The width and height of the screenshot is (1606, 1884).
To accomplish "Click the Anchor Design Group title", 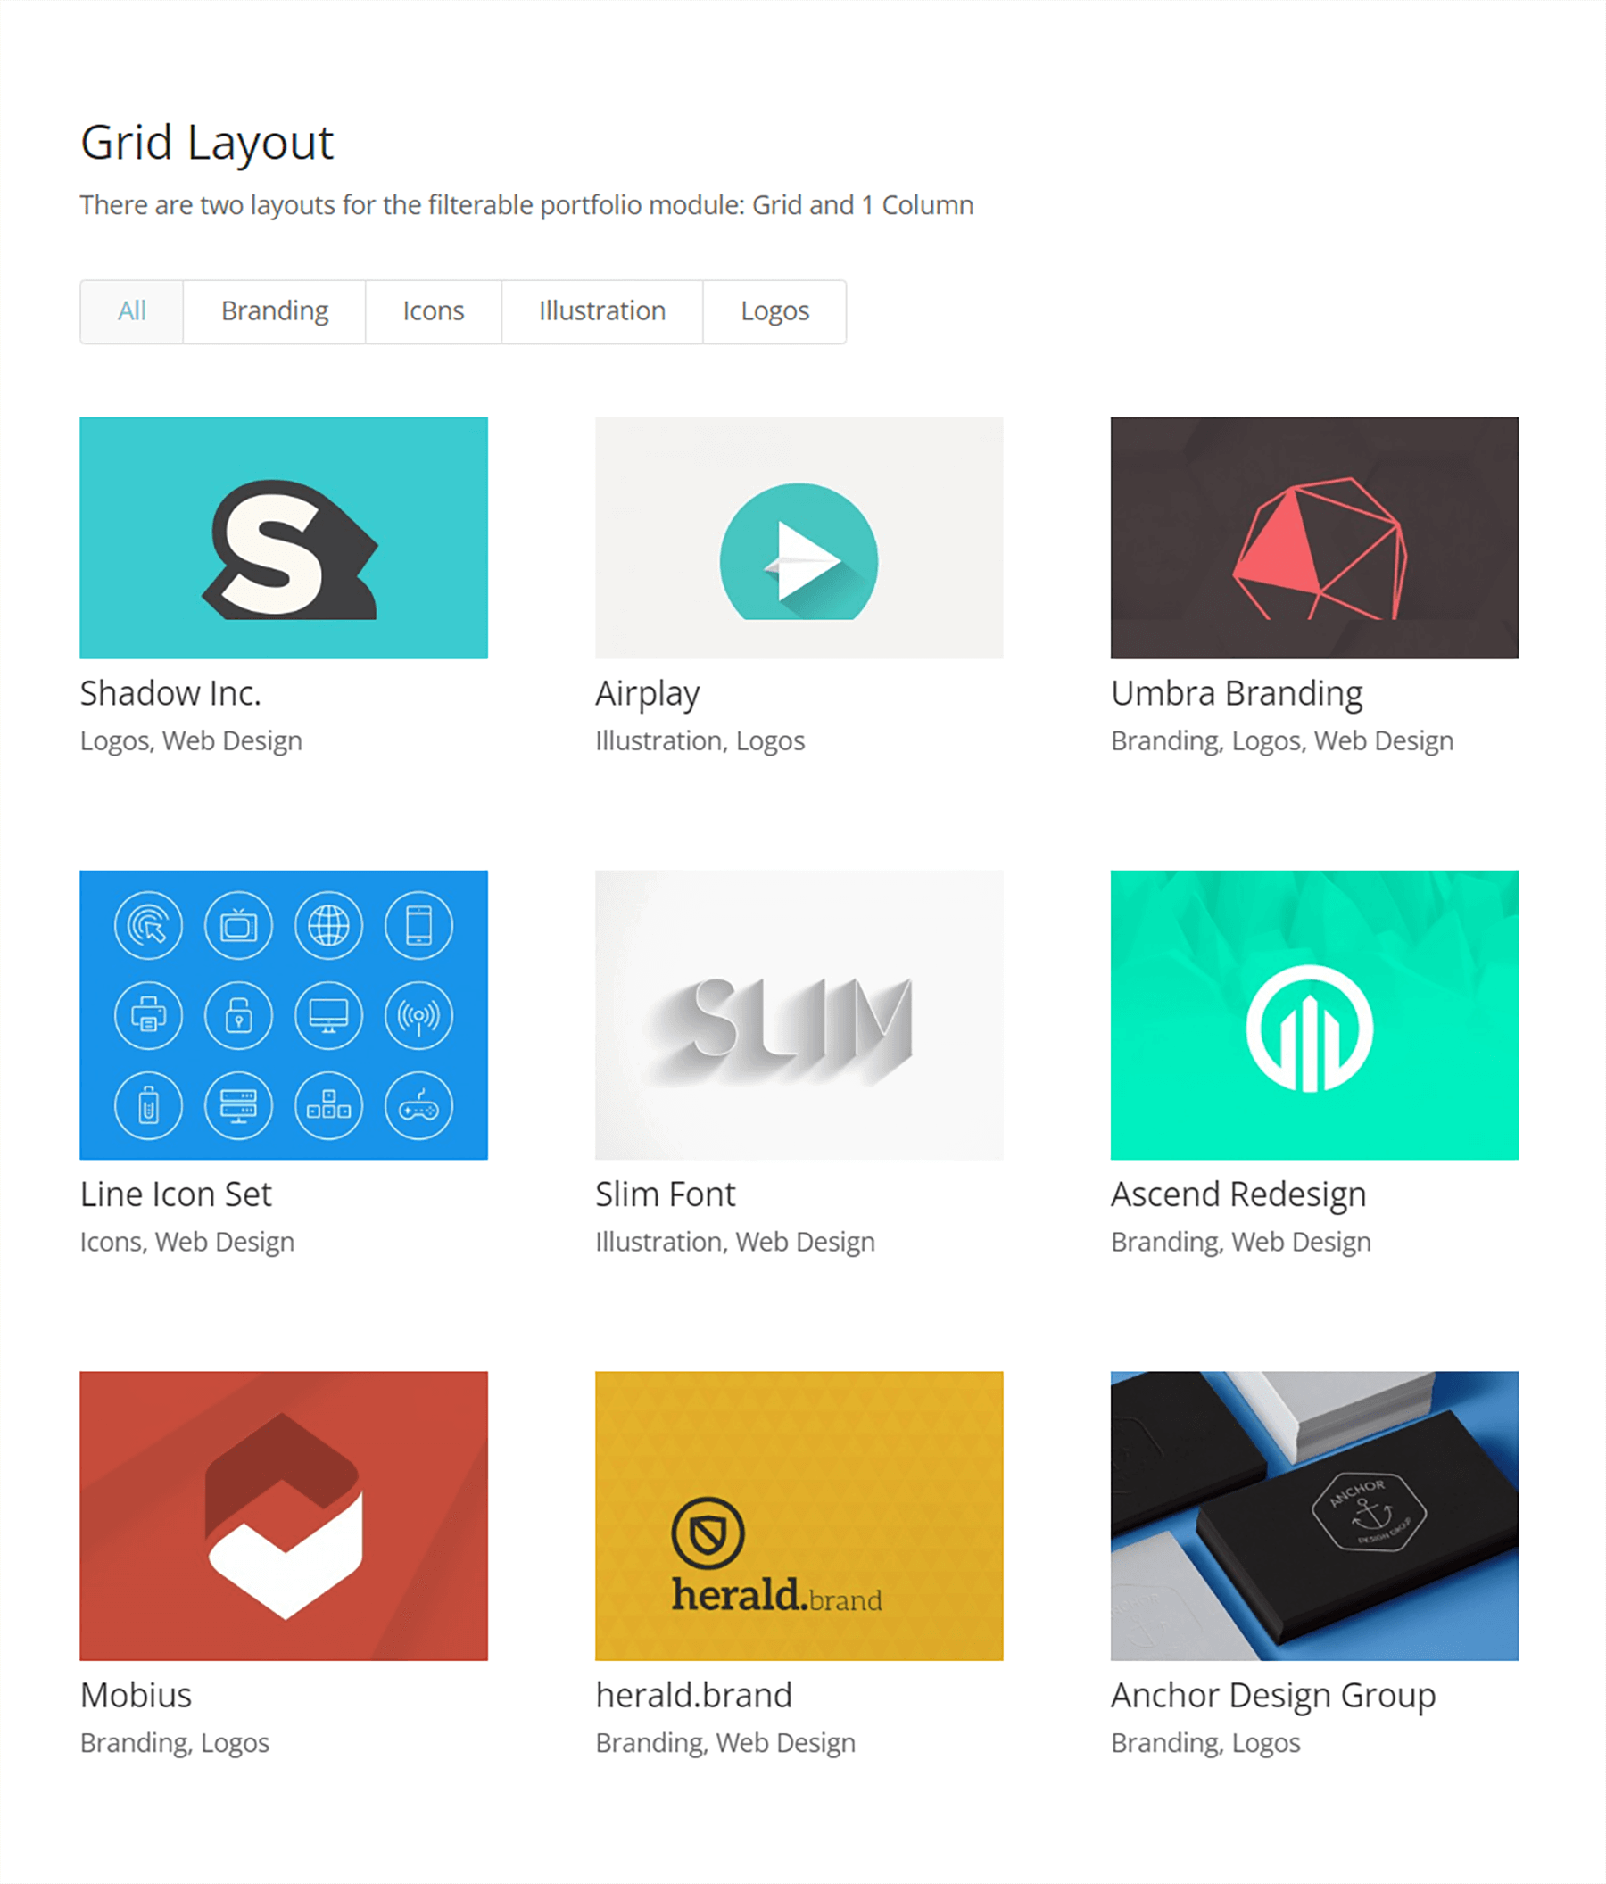I will point(1273,1697).
